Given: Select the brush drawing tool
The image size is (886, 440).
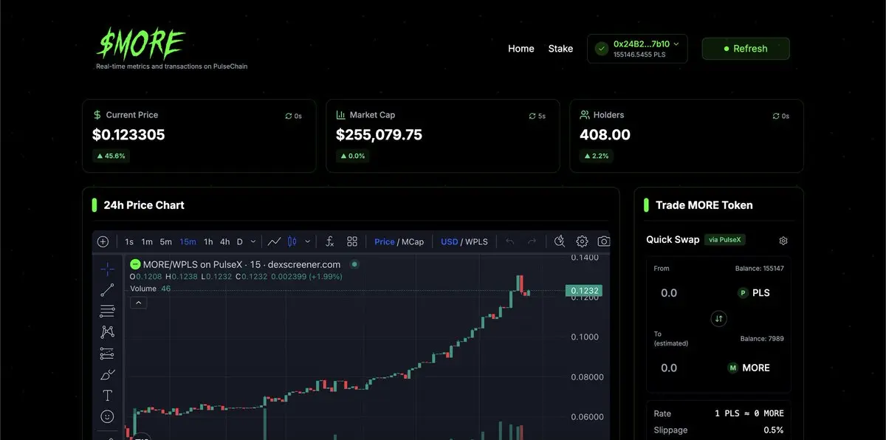Looking at the screenshot, I should coord(107,374).
